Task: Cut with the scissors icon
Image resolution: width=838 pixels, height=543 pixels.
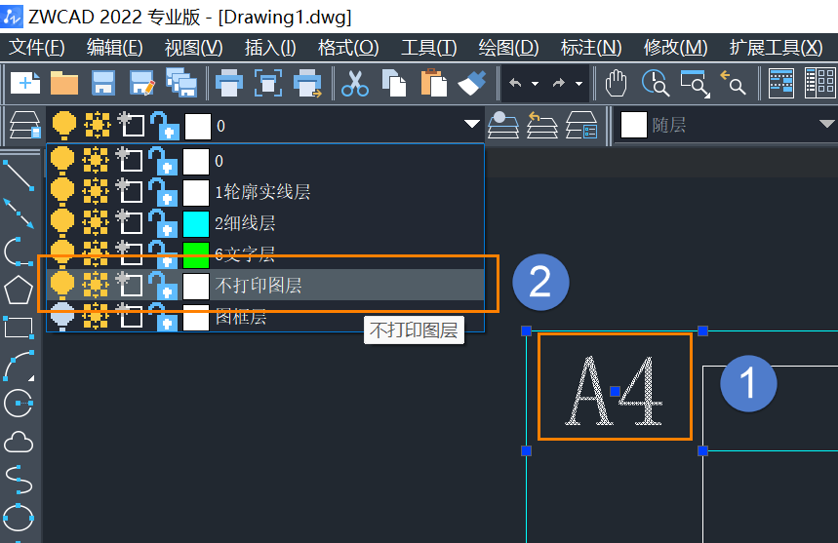Action: click(x=355, y=83)
